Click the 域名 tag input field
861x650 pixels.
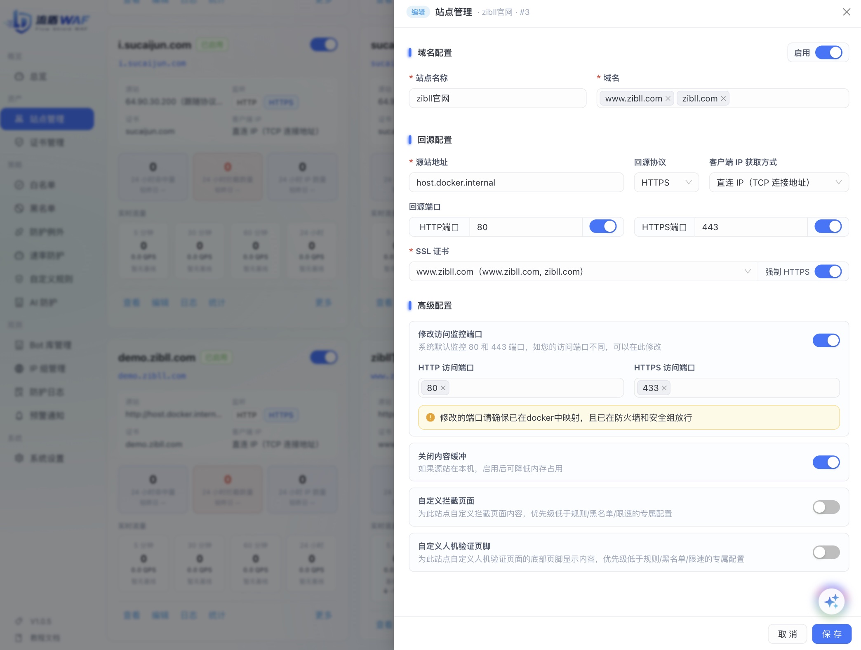[x=722, y=98]
